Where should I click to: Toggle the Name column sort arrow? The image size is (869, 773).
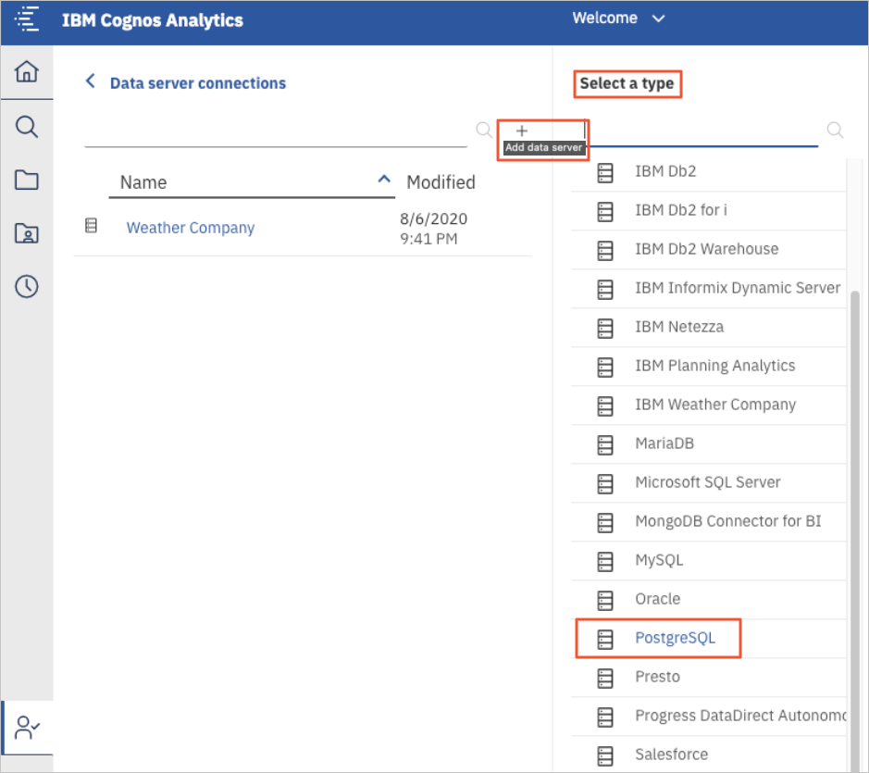[x=385, y=181]
